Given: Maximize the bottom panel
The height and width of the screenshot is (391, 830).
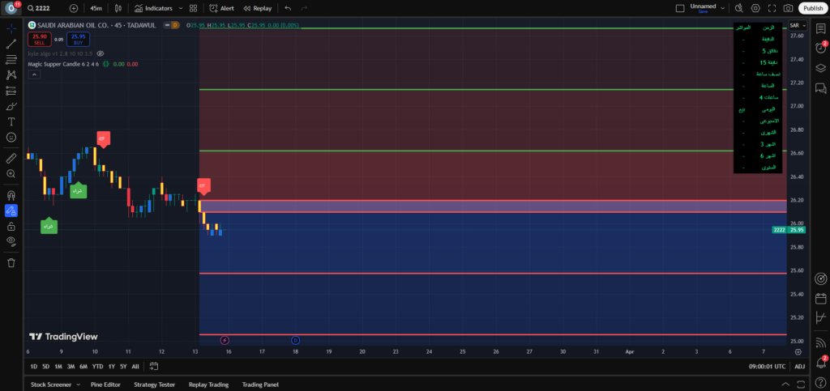Looking at the screenshot, I should [802, 385].
